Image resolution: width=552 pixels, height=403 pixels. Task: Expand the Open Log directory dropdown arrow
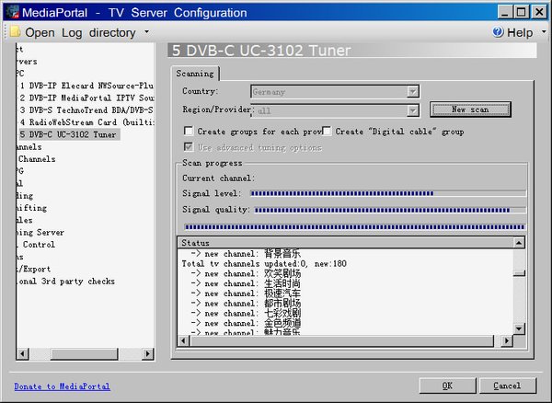[x=147, y=32]
